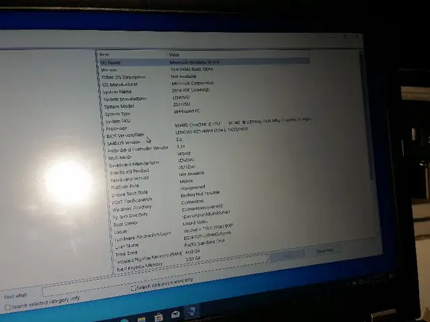Screen dimensions: 430x322
Task: Click the 'United States' Locale value
Action: [196, 223]
